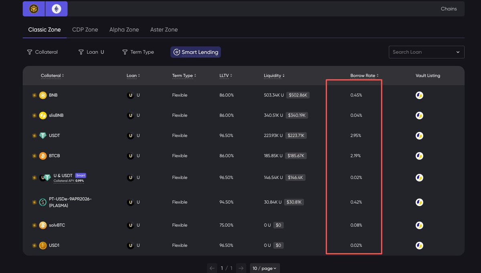
Task: Click the chain badge beside BNB collateral
Action: click(34, 95)
